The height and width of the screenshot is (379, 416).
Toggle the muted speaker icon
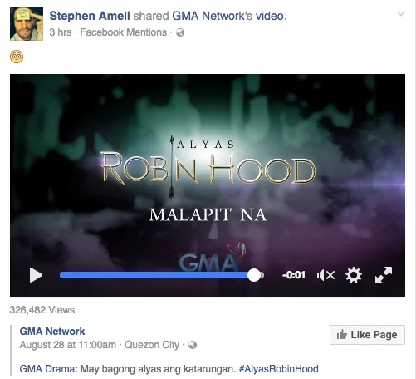325,275
